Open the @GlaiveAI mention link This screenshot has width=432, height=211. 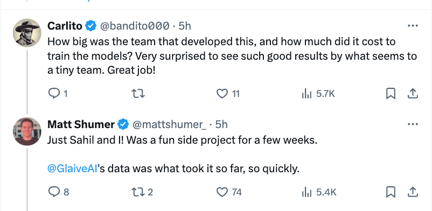(73, 168)
